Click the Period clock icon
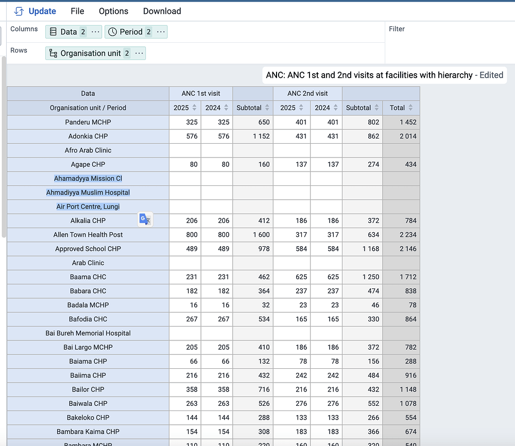This screenshot has width=515, height=446. coord(112,32)
